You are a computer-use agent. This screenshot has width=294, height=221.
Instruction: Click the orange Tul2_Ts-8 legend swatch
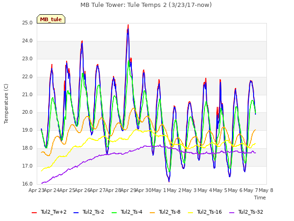click(x=153, y=212)
